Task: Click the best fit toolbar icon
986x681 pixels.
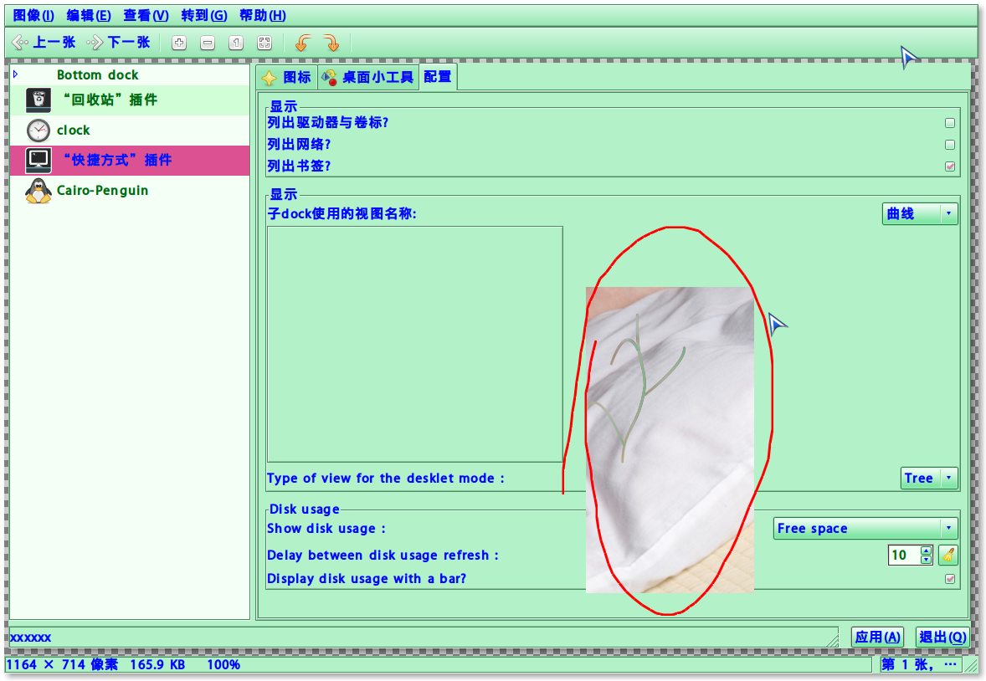Action: click(x=264, y=43)
